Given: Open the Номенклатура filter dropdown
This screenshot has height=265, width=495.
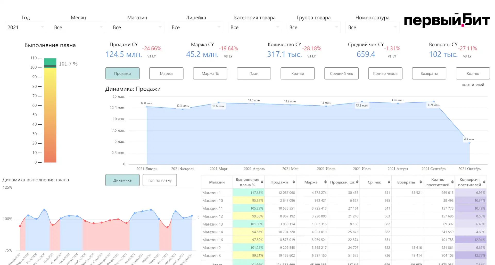Looking at the screenshot, I should pos(372,27).
